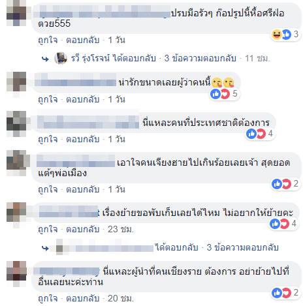
Task: Toggle ถูกใจ on the last comment posted 20 ชม.
Action: 48,298
